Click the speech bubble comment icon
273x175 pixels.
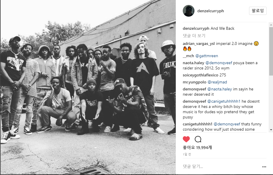point(198,139)
